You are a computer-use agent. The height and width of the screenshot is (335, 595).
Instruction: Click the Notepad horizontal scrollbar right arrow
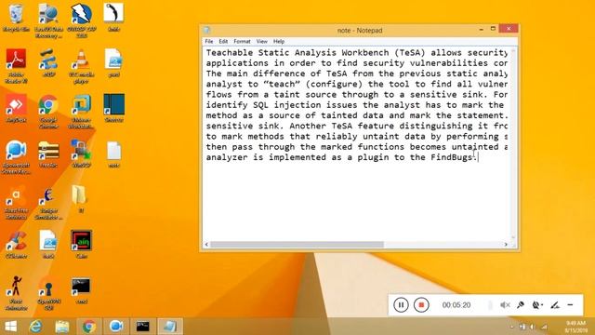(506, 245)
